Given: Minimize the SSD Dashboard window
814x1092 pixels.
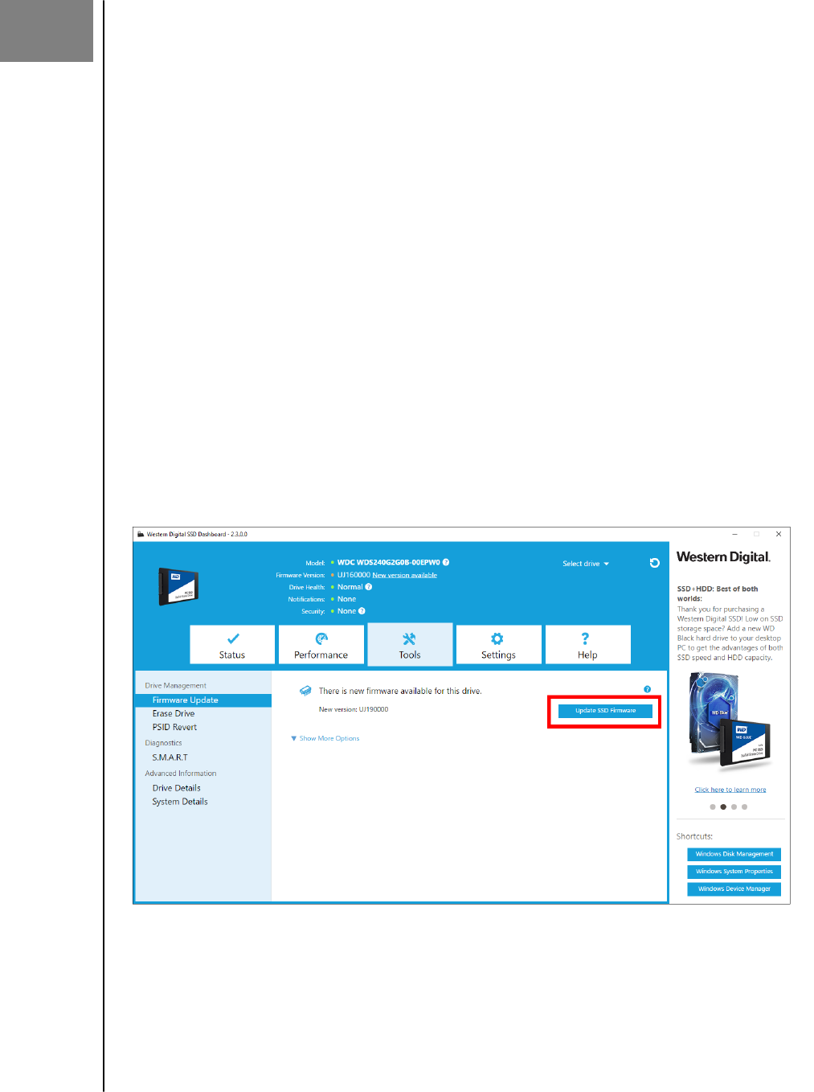Looking at the screenshot, I should pos(734,534).
